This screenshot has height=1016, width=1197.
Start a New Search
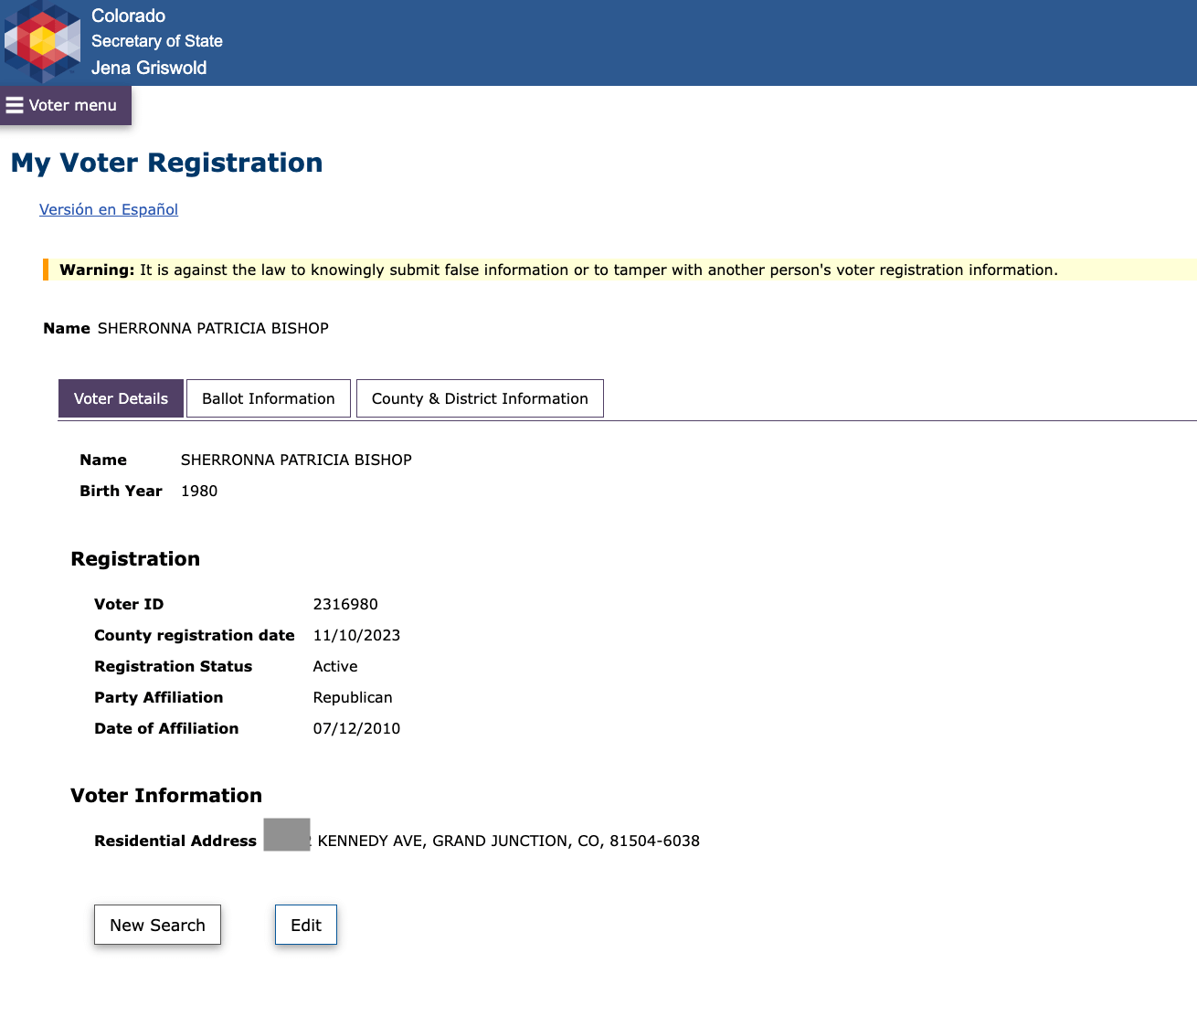pyautogui.click(x=157, y=925)
